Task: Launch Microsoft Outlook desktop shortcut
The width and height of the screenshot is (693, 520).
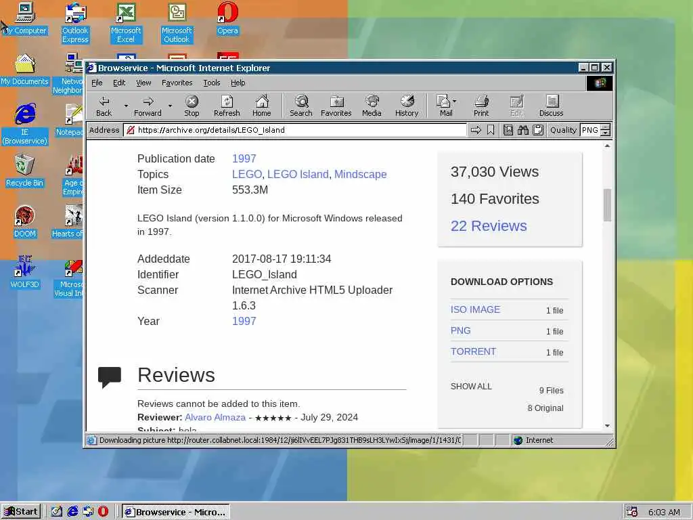Action: (177, 23)
